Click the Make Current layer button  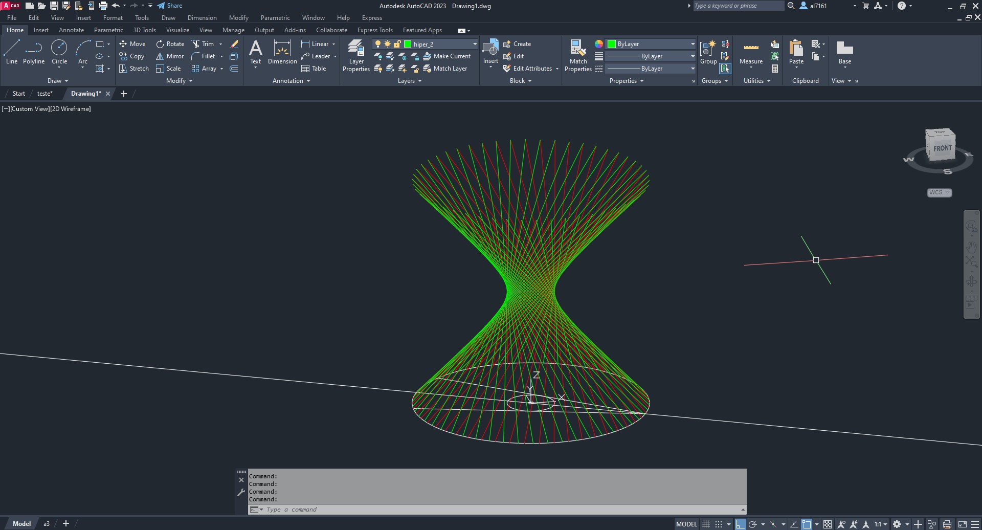click(x=447, y=56)
